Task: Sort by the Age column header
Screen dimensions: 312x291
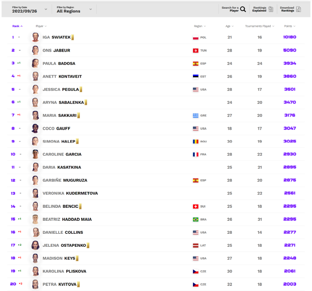Action: click(229, 26)
